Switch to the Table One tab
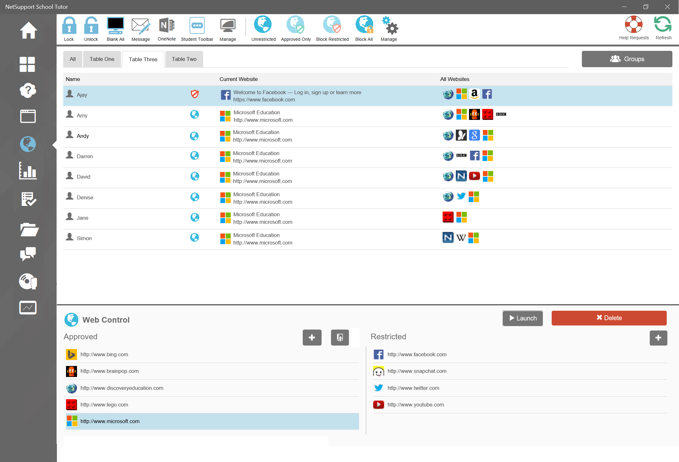The height and width of the screenshot is (462, 679). [x=102, y=59]
